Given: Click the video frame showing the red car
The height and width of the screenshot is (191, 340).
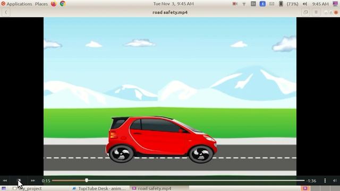Looking at the screenshot, I should [x=170, y=97].
